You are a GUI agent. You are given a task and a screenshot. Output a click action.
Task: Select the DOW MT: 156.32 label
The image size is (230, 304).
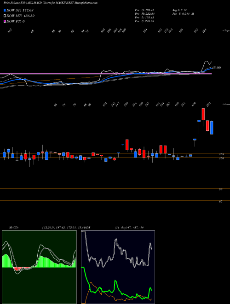[20, 16]
